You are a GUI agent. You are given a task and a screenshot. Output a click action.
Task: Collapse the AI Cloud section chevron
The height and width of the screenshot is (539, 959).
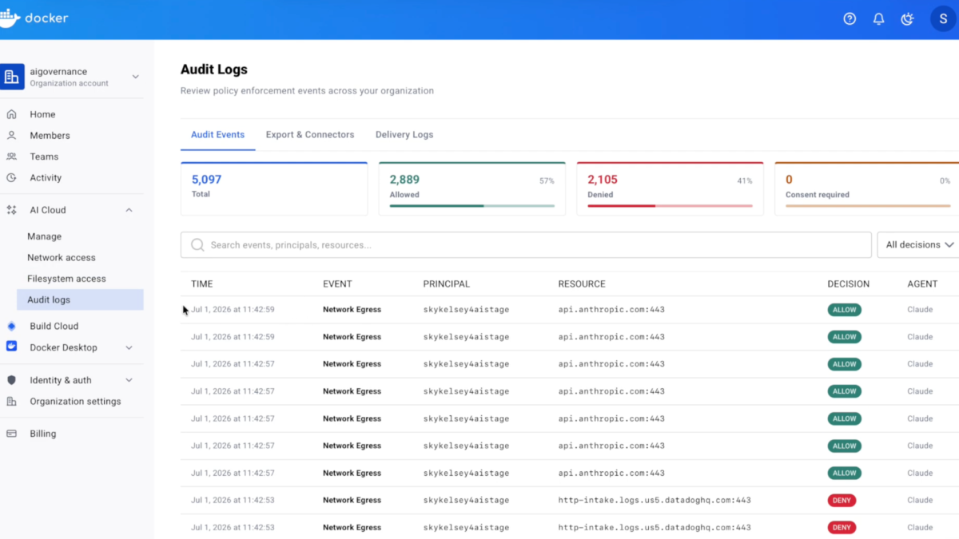coord(129,210)
